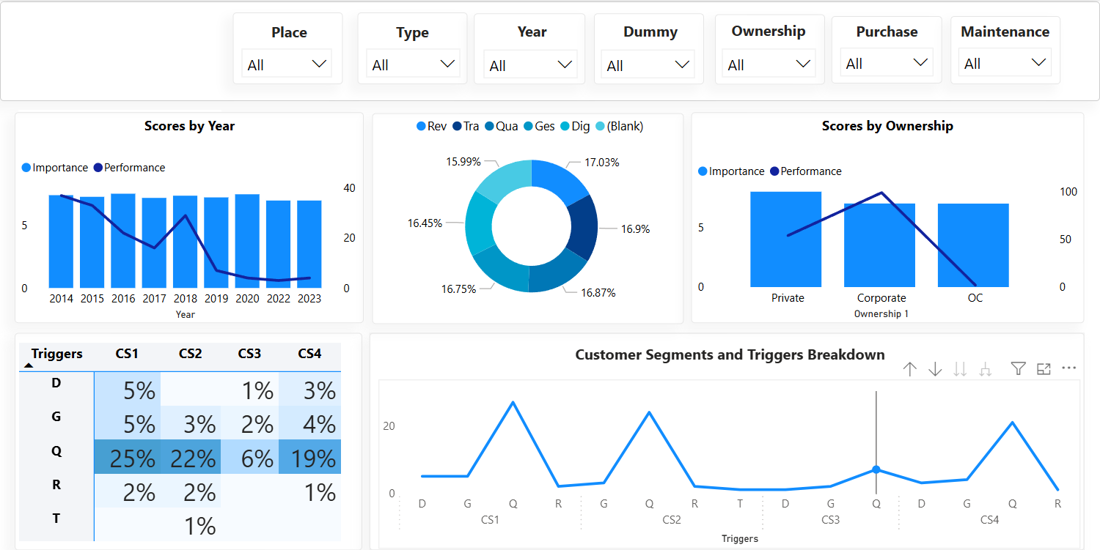This screenshot has width=1100, height=550.
Task: Click the more options ellipsis on the breakdown visual
Action: tap(1068, 368)
